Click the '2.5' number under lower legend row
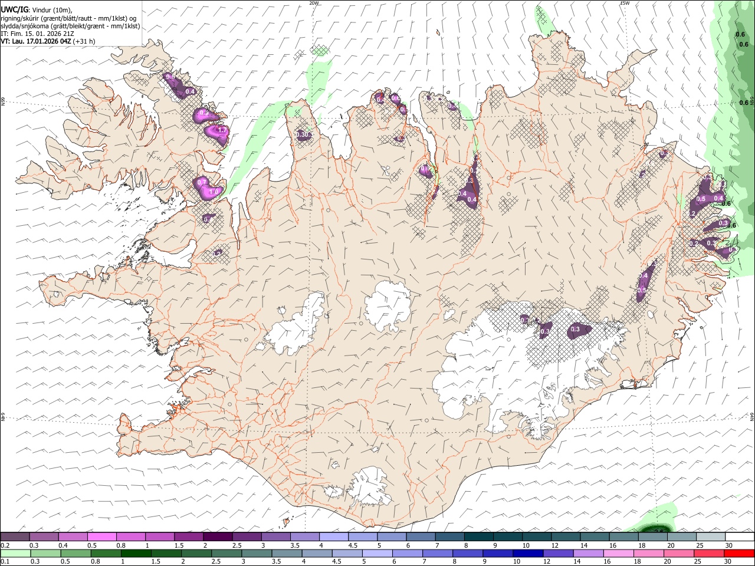The image size is (755, 566). pos(216,561)
